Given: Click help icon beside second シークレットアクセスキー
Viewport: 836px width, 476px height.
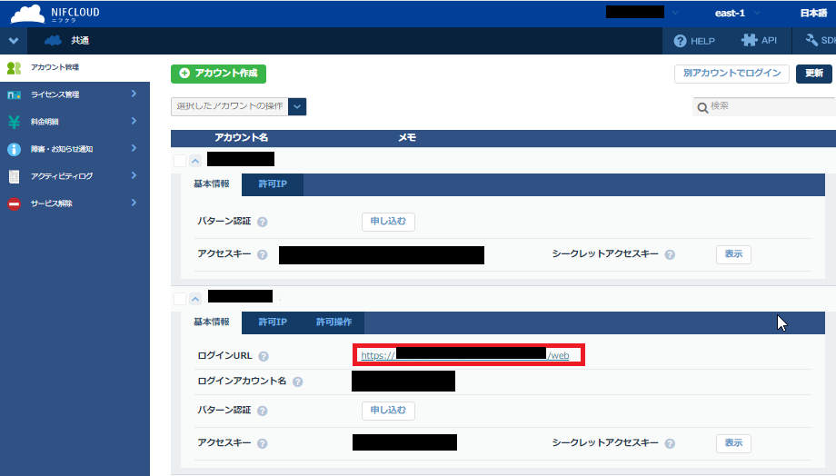Looking at the screenshot, I should [670, 443].
